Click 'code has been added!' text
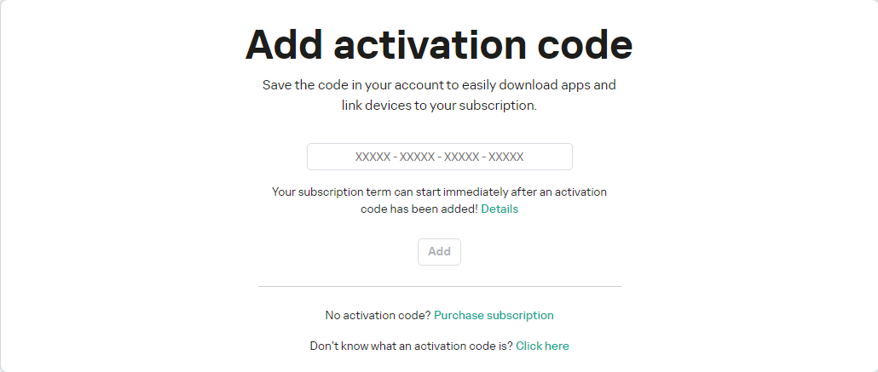The image size is (878, 372). tap(419, 209)
